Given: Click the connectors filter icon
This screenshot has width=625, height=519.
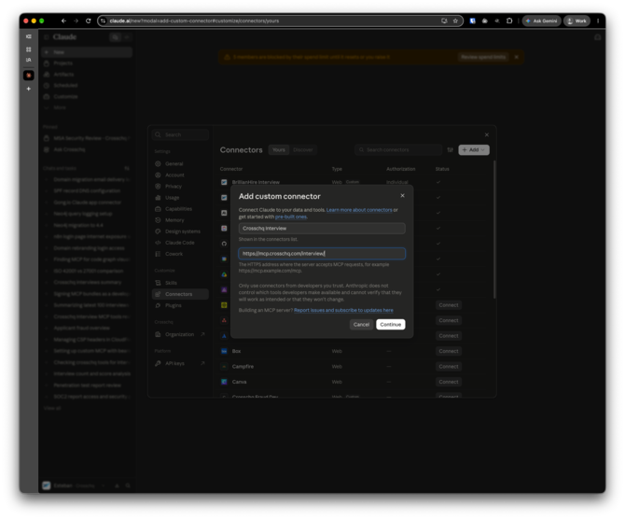Looking at the screenshot, I should coord(450,150).
